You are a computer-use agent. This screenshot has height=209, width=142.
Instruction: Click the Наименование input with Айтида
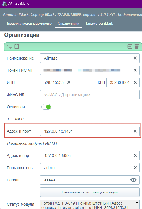[90, 58]
